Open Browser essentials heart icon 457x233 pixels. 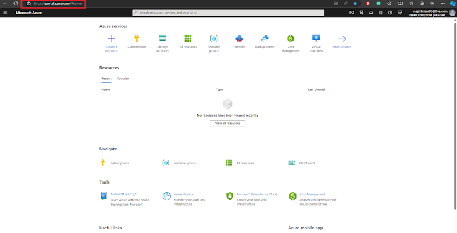[x=432, y=4]
